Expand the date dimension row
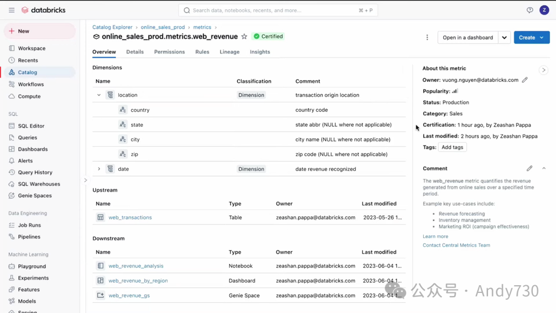This screenshot has width=556, height=313. pyautogui.click(x=99, y=169)
